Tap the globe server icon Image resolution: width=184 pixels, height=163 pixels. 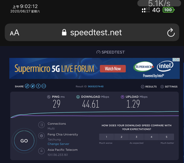41,136
